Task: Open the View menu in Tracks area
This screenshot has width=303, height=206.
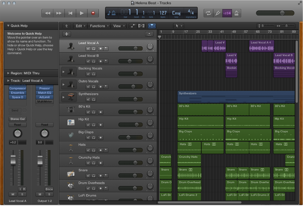Action: pyautogui.click(x=119, y=26)
